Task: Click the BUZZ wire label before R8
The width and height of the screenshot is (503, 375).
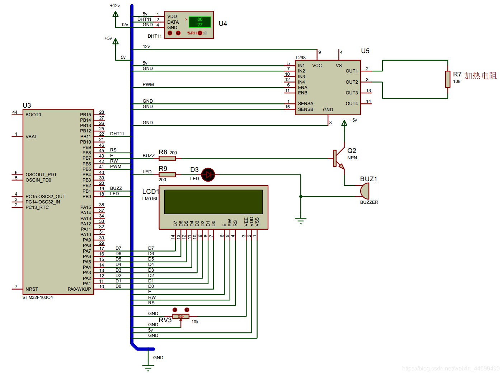Action: (149, 156)
